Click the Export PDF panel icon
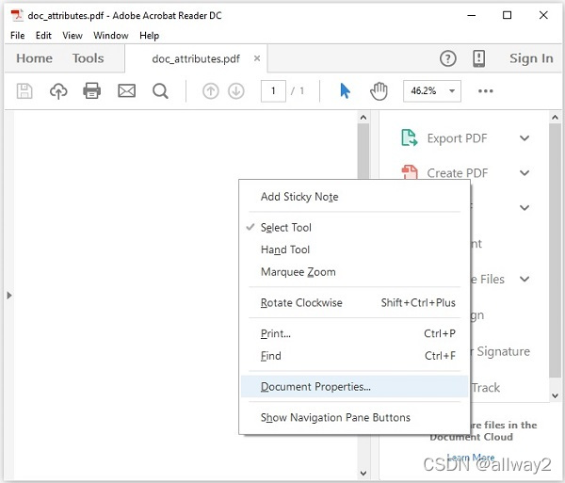The width and height of the screenshot is (565, 483). coord(410,138)
